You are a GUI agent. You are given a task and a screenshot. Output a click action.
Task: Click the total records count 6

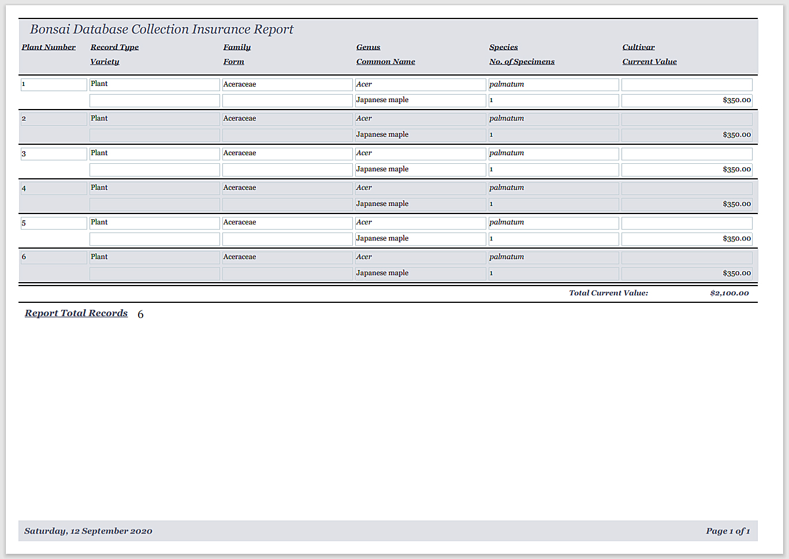point(140,314)
